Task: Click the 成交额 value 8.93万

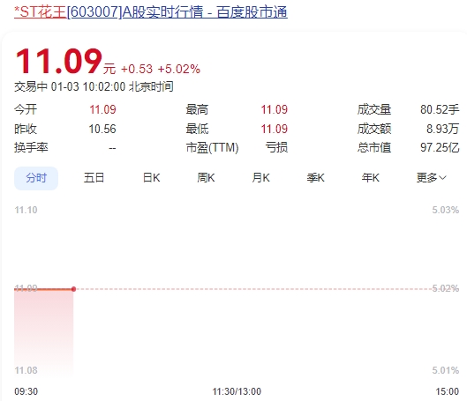Action: [x=442, y=129]
